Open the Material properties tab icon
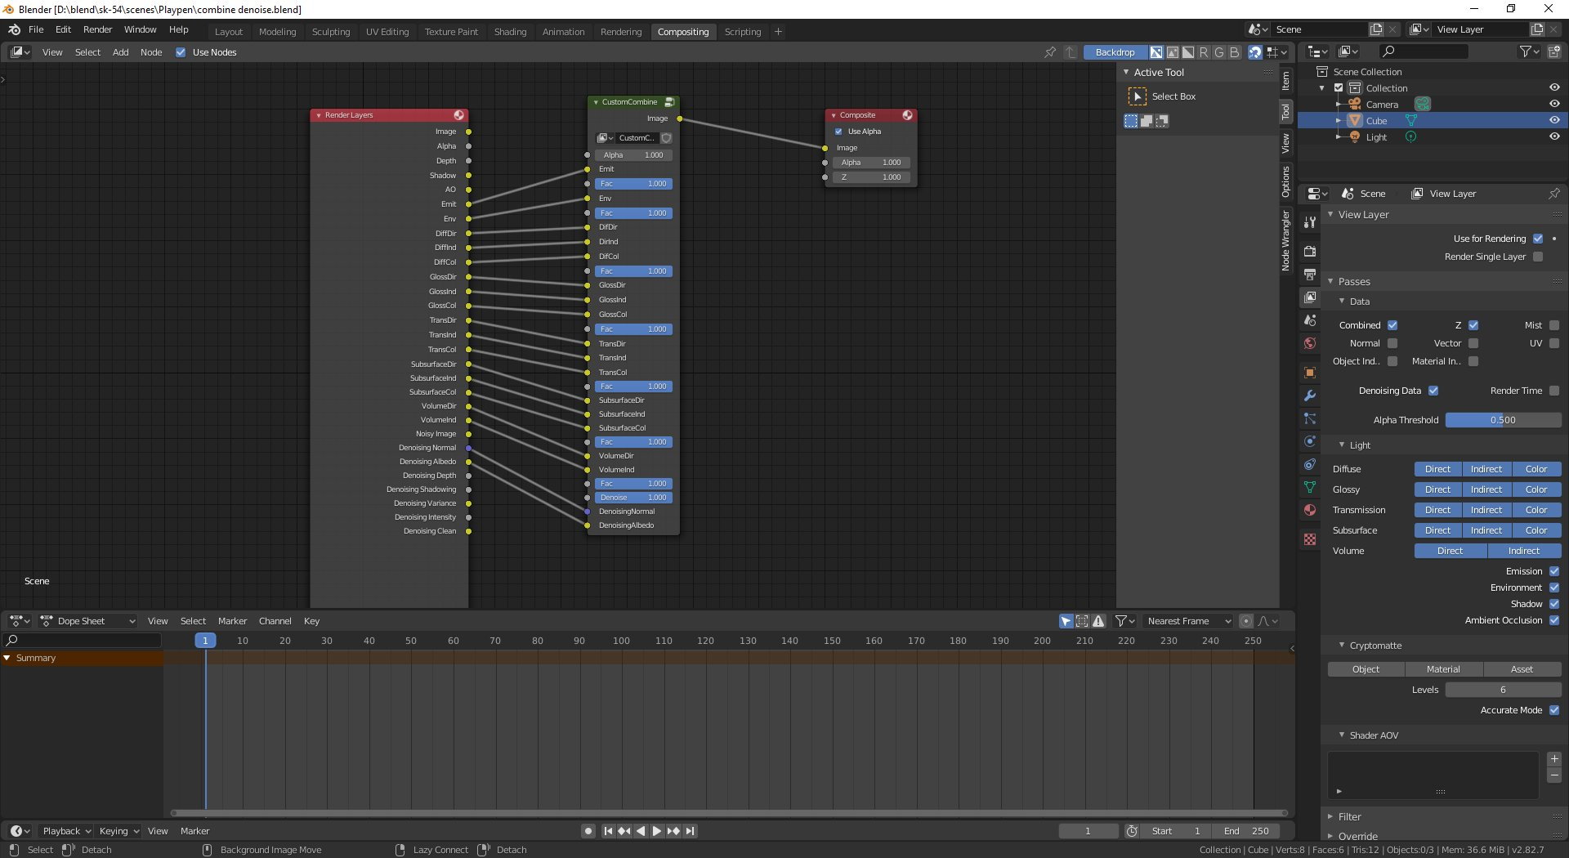1569x858 pixels. coord(1310,511)
